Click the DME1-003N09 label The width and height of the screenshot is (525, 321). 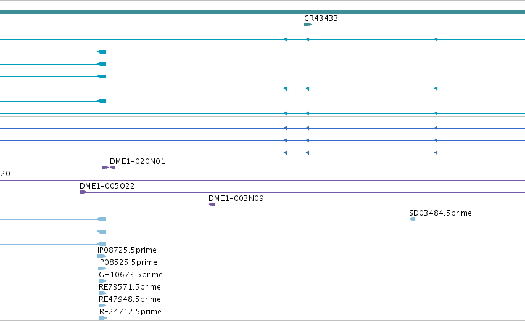click(x=236, y=198)
